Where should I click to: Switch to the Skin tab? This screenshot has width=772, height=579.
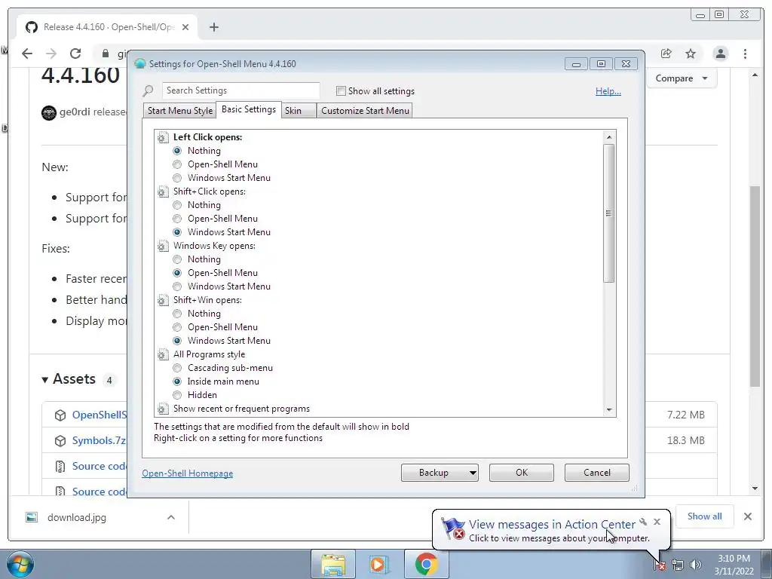[x=299, y=110]
